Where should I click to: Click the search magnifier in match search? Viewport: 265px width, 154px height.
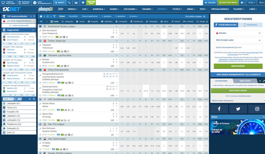204,16
